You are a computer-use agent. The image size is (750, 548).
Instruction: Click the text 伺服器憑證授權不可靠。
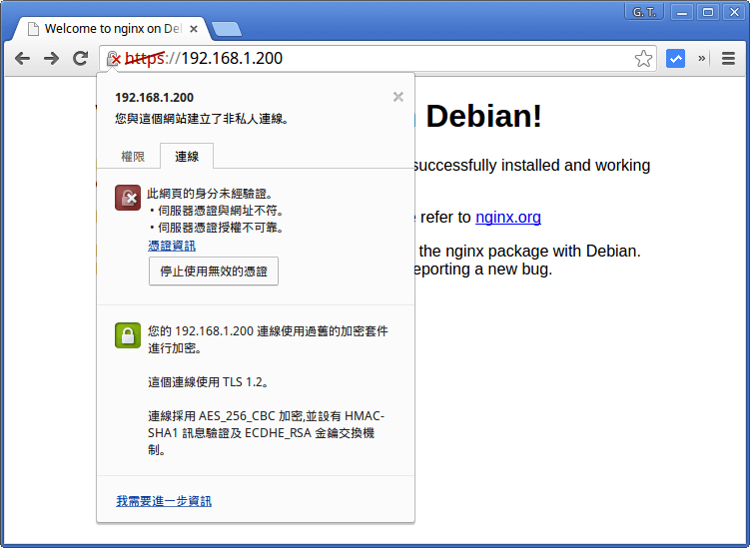(222, 228)
